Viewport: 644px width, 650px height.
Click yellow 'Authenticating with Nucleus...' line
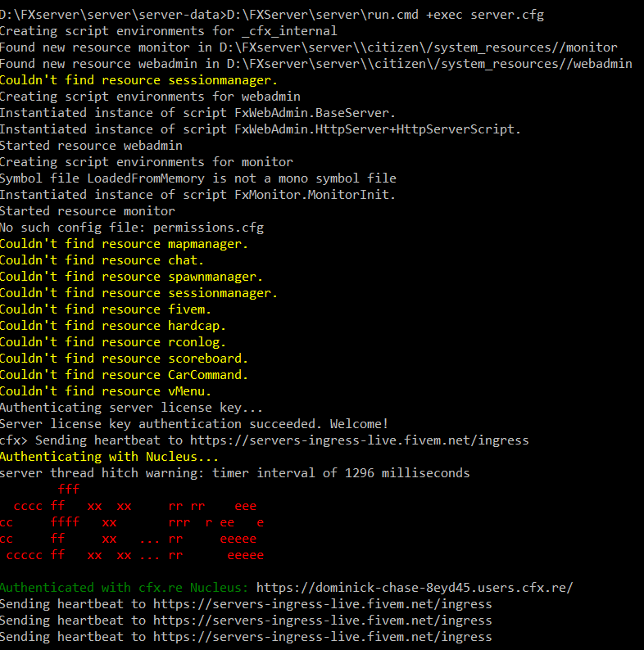tap(109, 457)
